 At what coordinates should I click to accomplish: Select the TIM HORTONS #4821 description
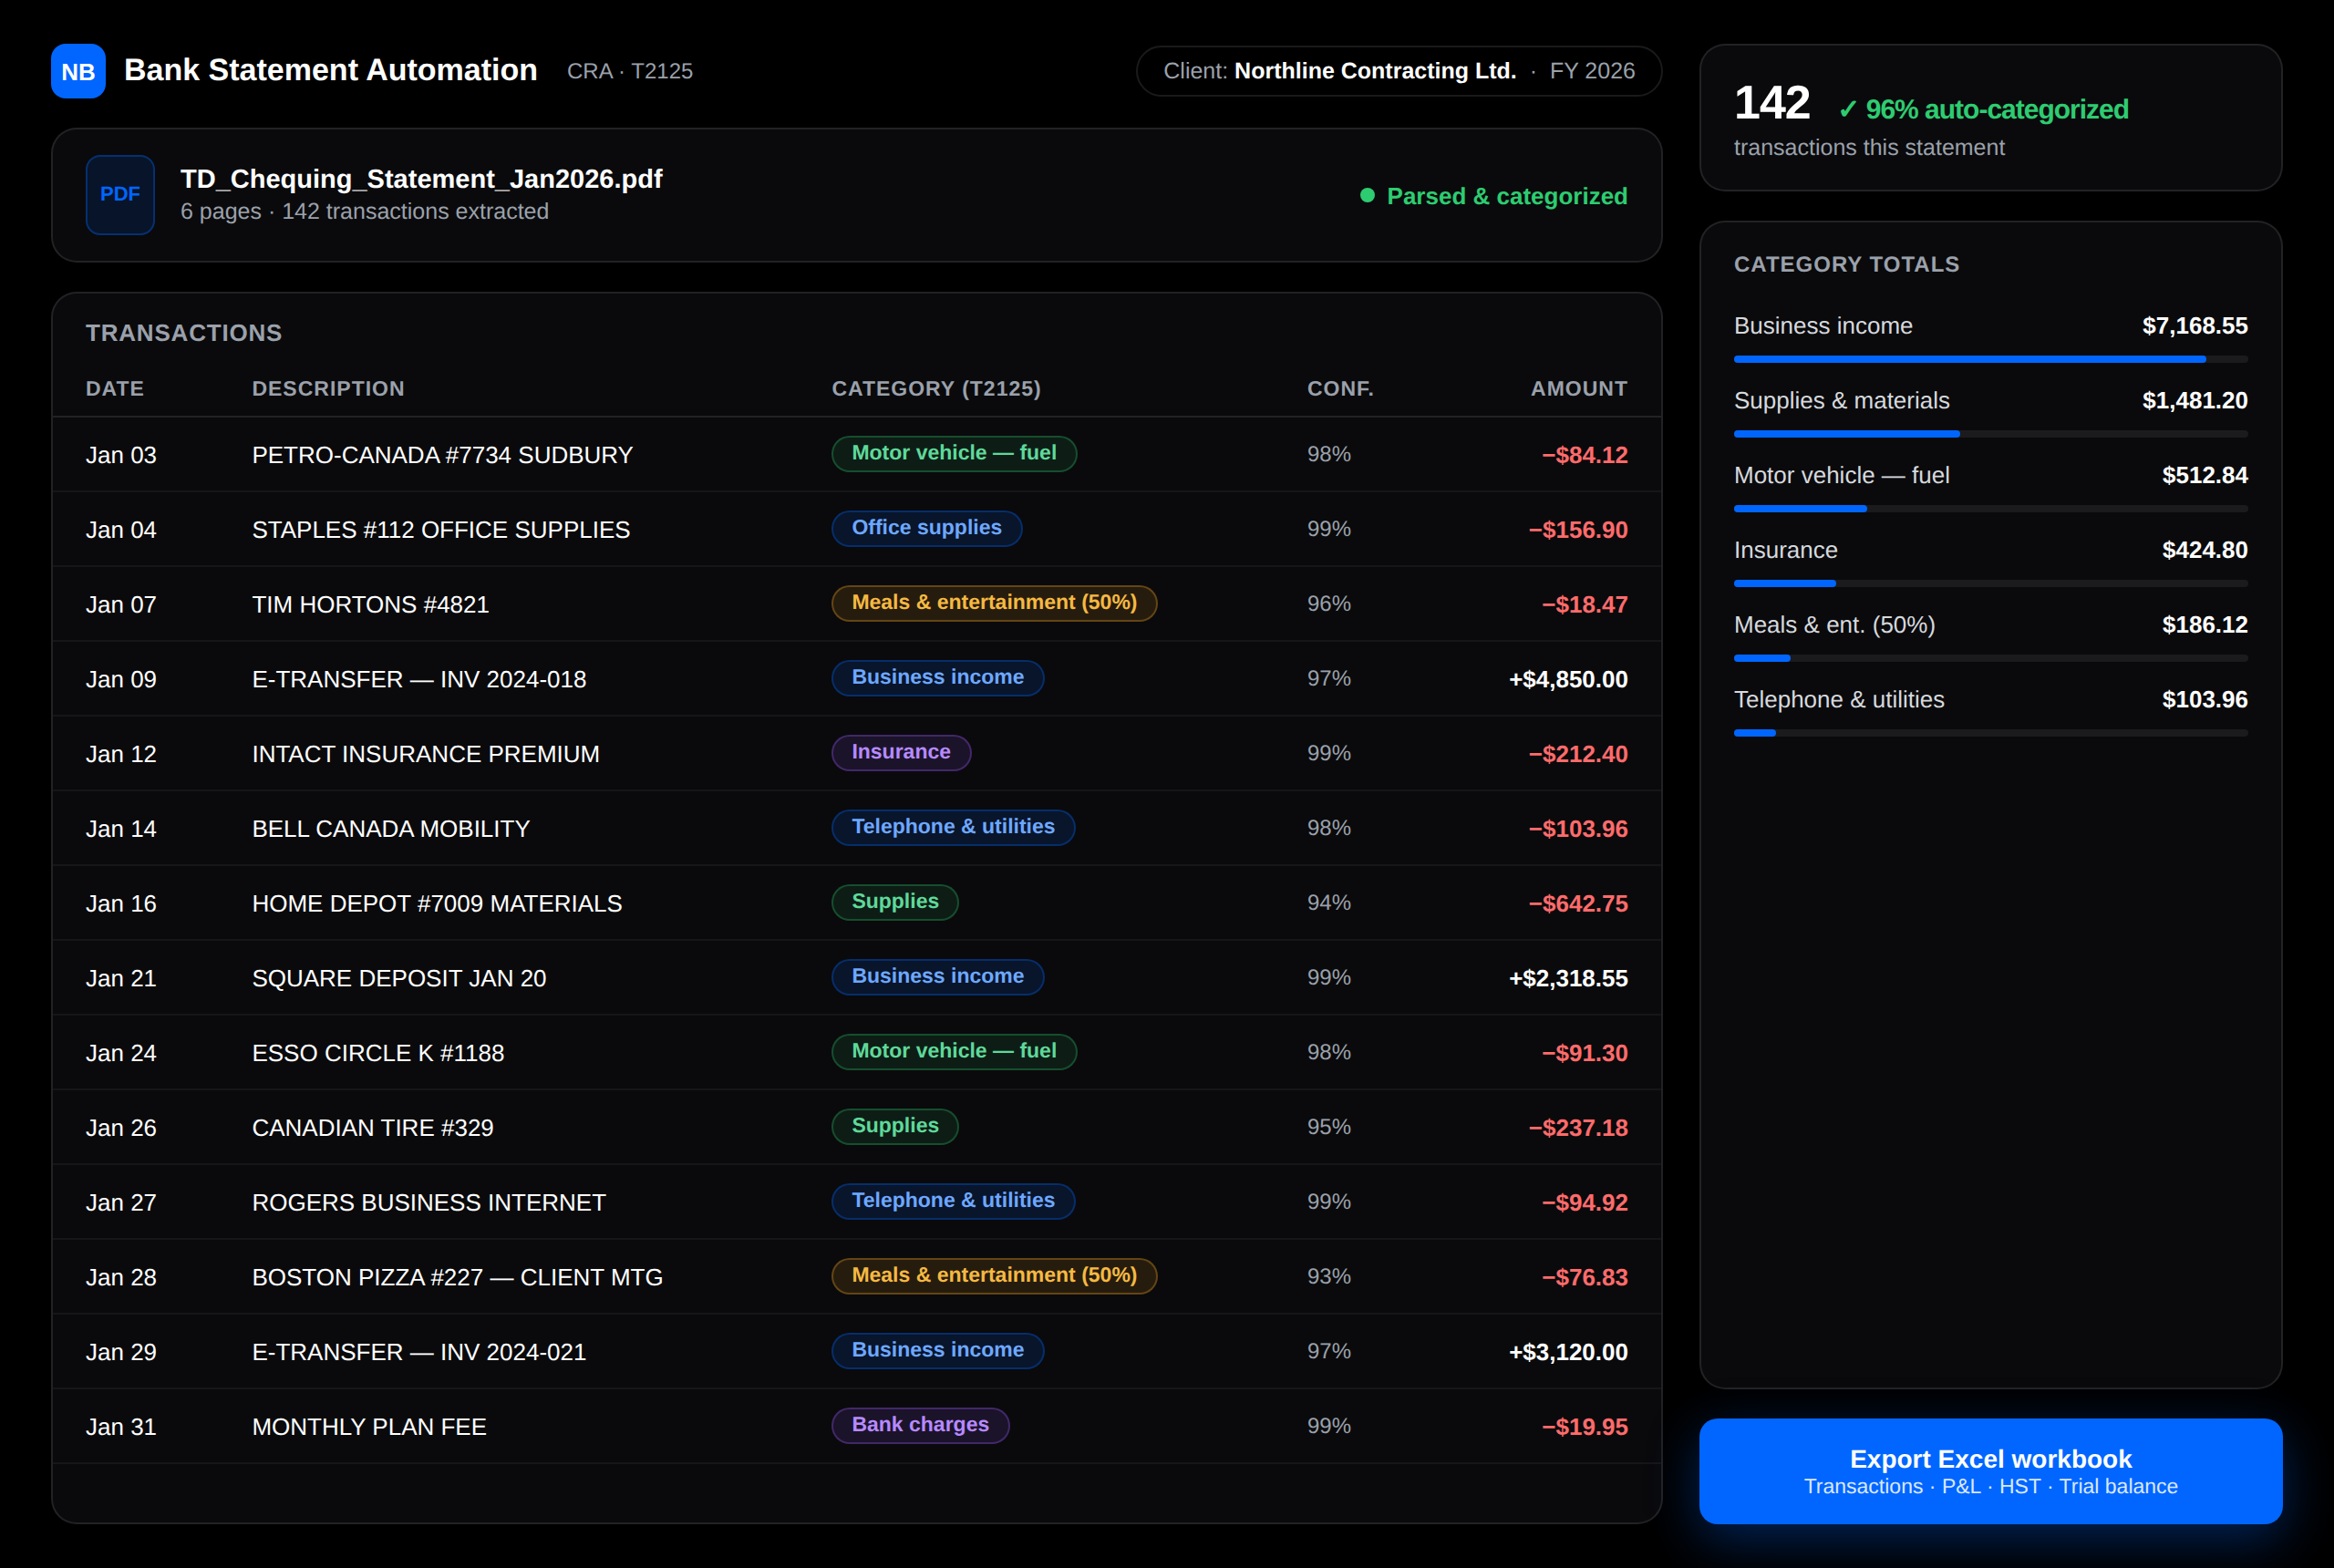[370, 605]
